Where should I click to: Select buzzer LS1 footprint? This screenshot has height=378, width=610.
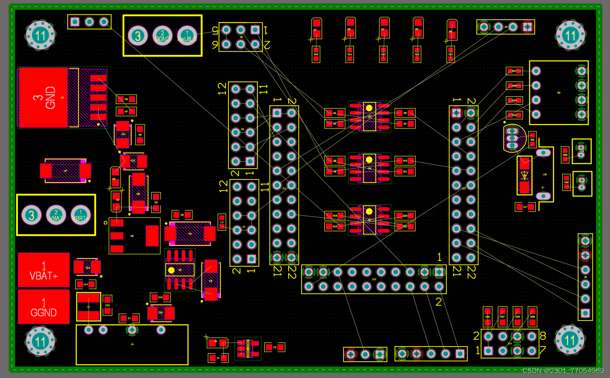point(545,175)
